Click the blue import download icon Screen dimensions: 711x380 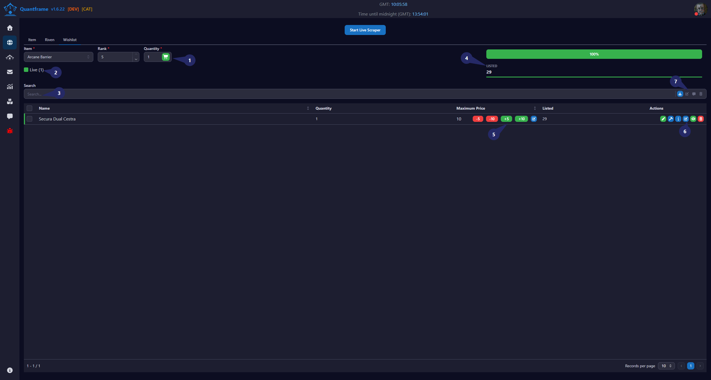[x=680, y=94]
